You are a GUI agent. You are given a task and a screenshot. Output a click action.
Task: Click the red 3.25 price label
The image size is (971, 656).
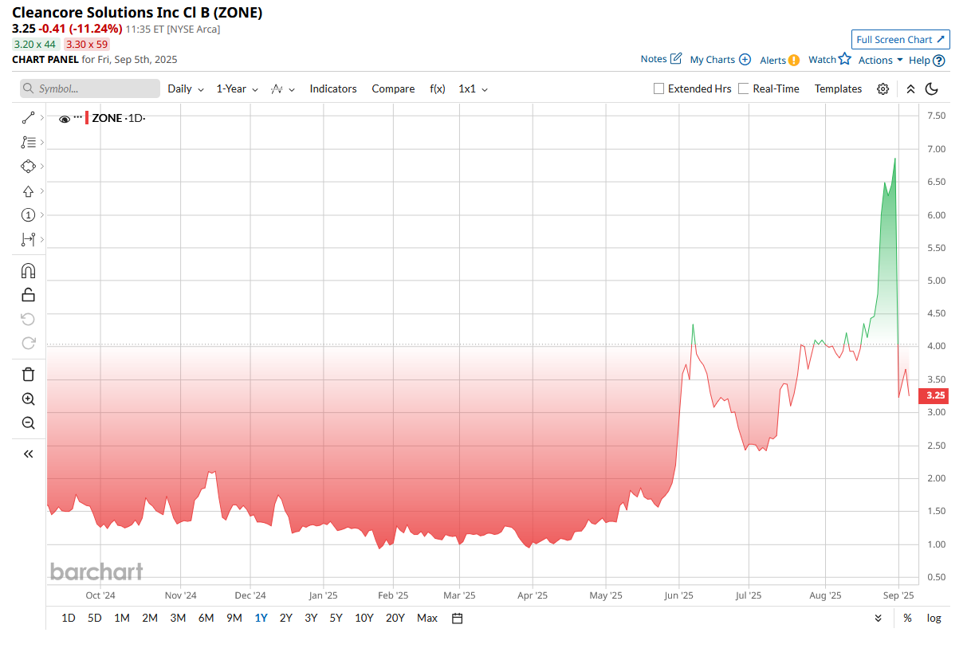935,395
